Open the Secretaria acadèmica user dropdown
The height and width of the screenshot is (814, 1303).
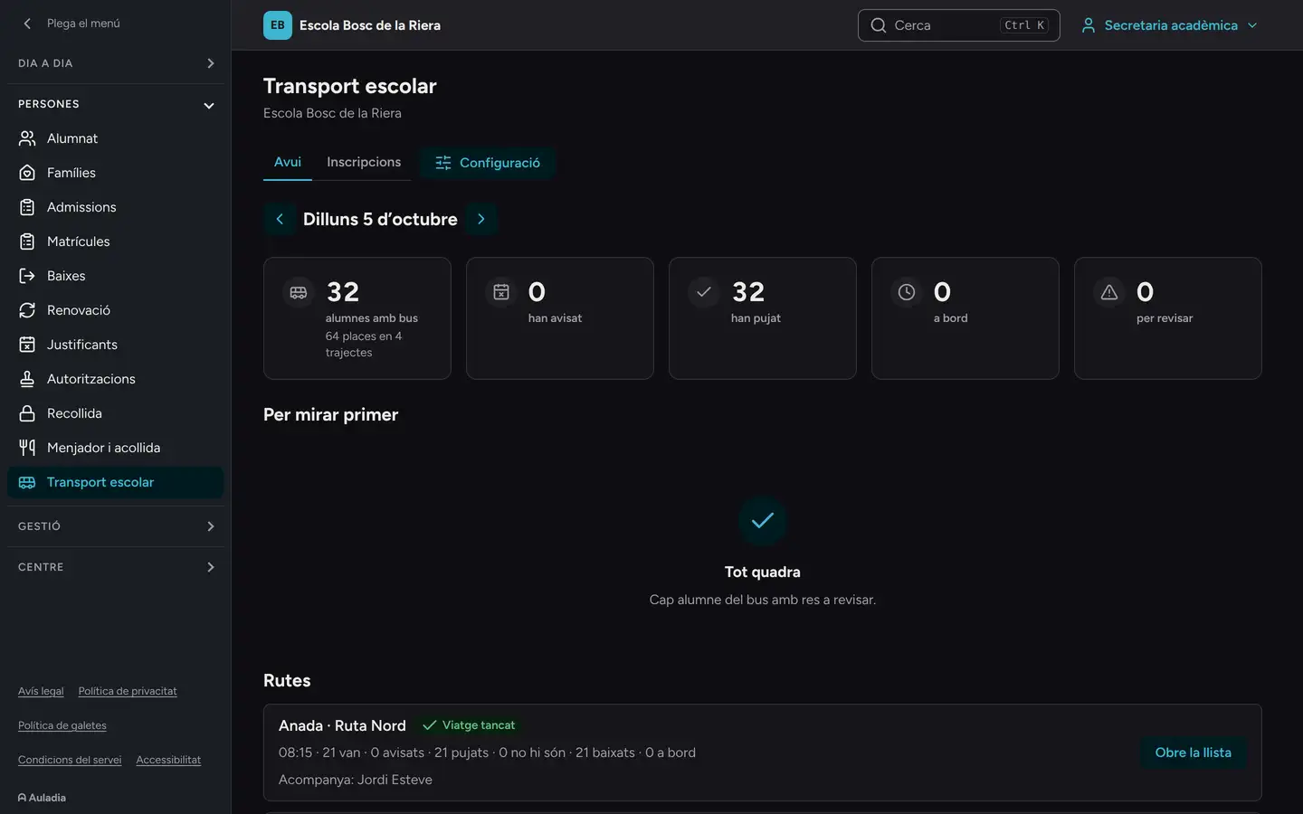point(1169,25)
